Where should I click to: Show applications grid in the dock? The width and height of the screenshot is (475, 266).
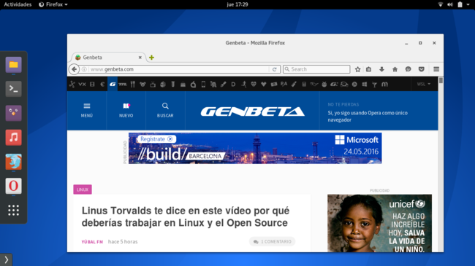pos(13,210)
